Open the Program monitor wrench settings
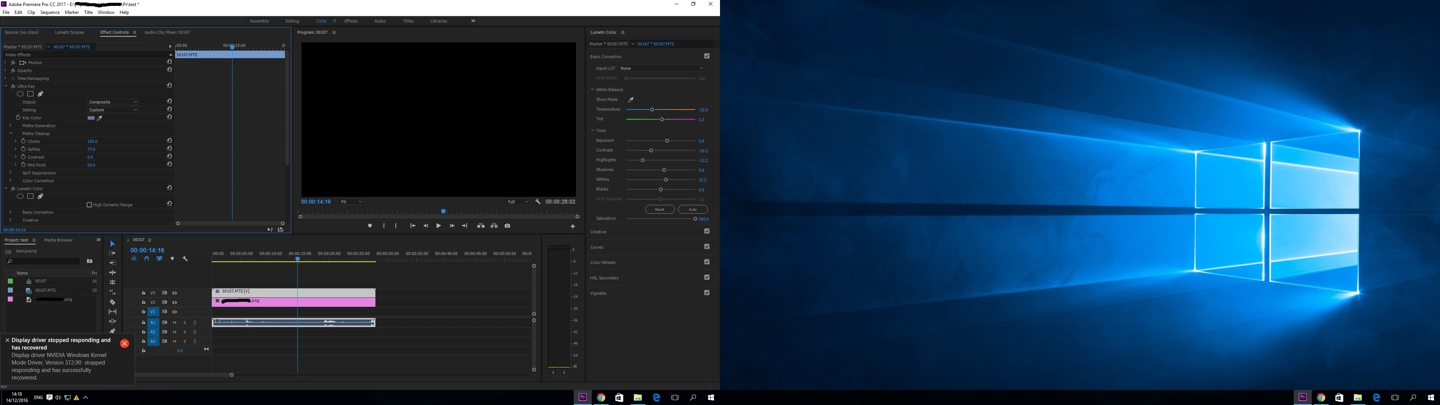Image resolution: width=1440 pixels, height=405 pixels. (538, 201)
